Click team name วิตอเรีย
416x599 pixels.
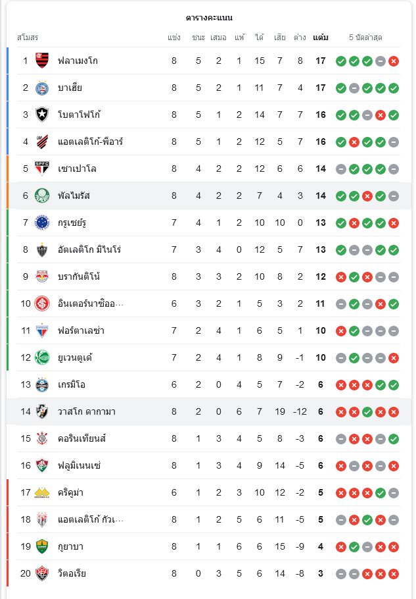pyautogui.click(x=72, y=573)
